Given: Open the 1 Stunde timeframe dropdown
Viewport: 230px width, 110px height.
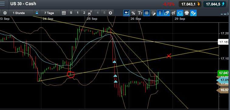Looking at the screenshot, I should 19,13.
